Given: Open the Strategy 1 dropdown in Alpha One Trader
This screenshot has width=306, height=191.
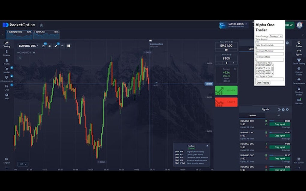Looking at the screenshot, I should click(x=275, y=37).
